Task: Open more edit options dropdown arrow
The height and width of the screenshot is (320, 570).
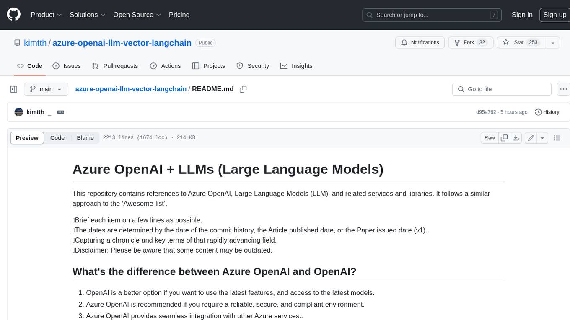Action: tap(542, 138)
